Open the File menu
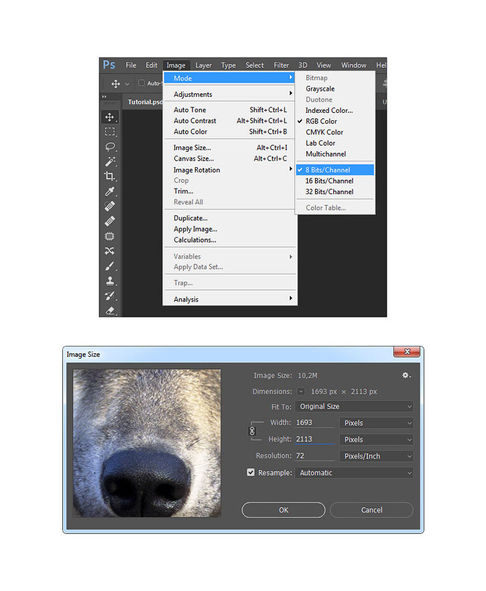Viewport: 486px width, 591px height. (x=131, y=65)
